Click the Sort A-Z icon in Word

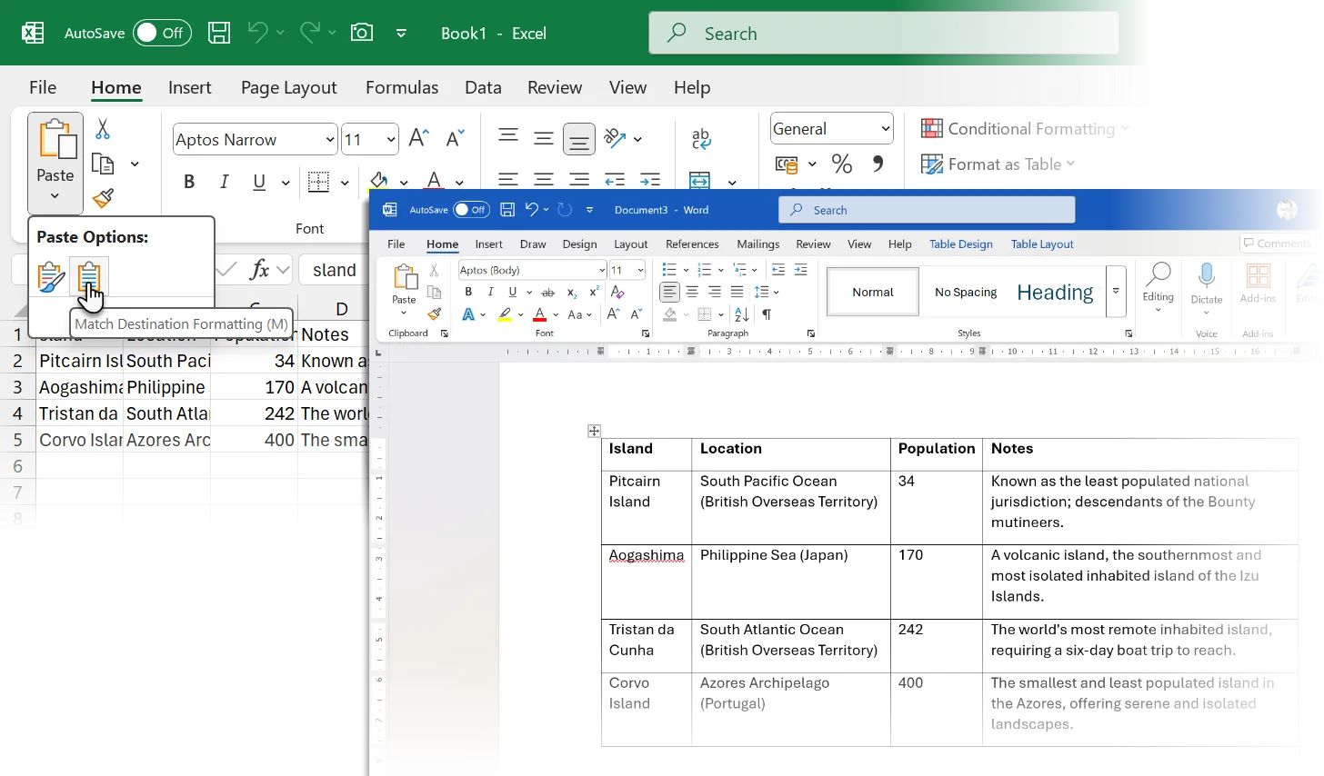click(741, 314)
